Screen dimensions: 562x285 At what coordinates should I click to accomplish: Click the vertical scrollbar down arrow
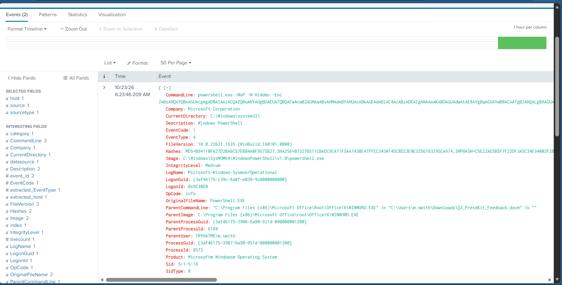click(557, 279)
